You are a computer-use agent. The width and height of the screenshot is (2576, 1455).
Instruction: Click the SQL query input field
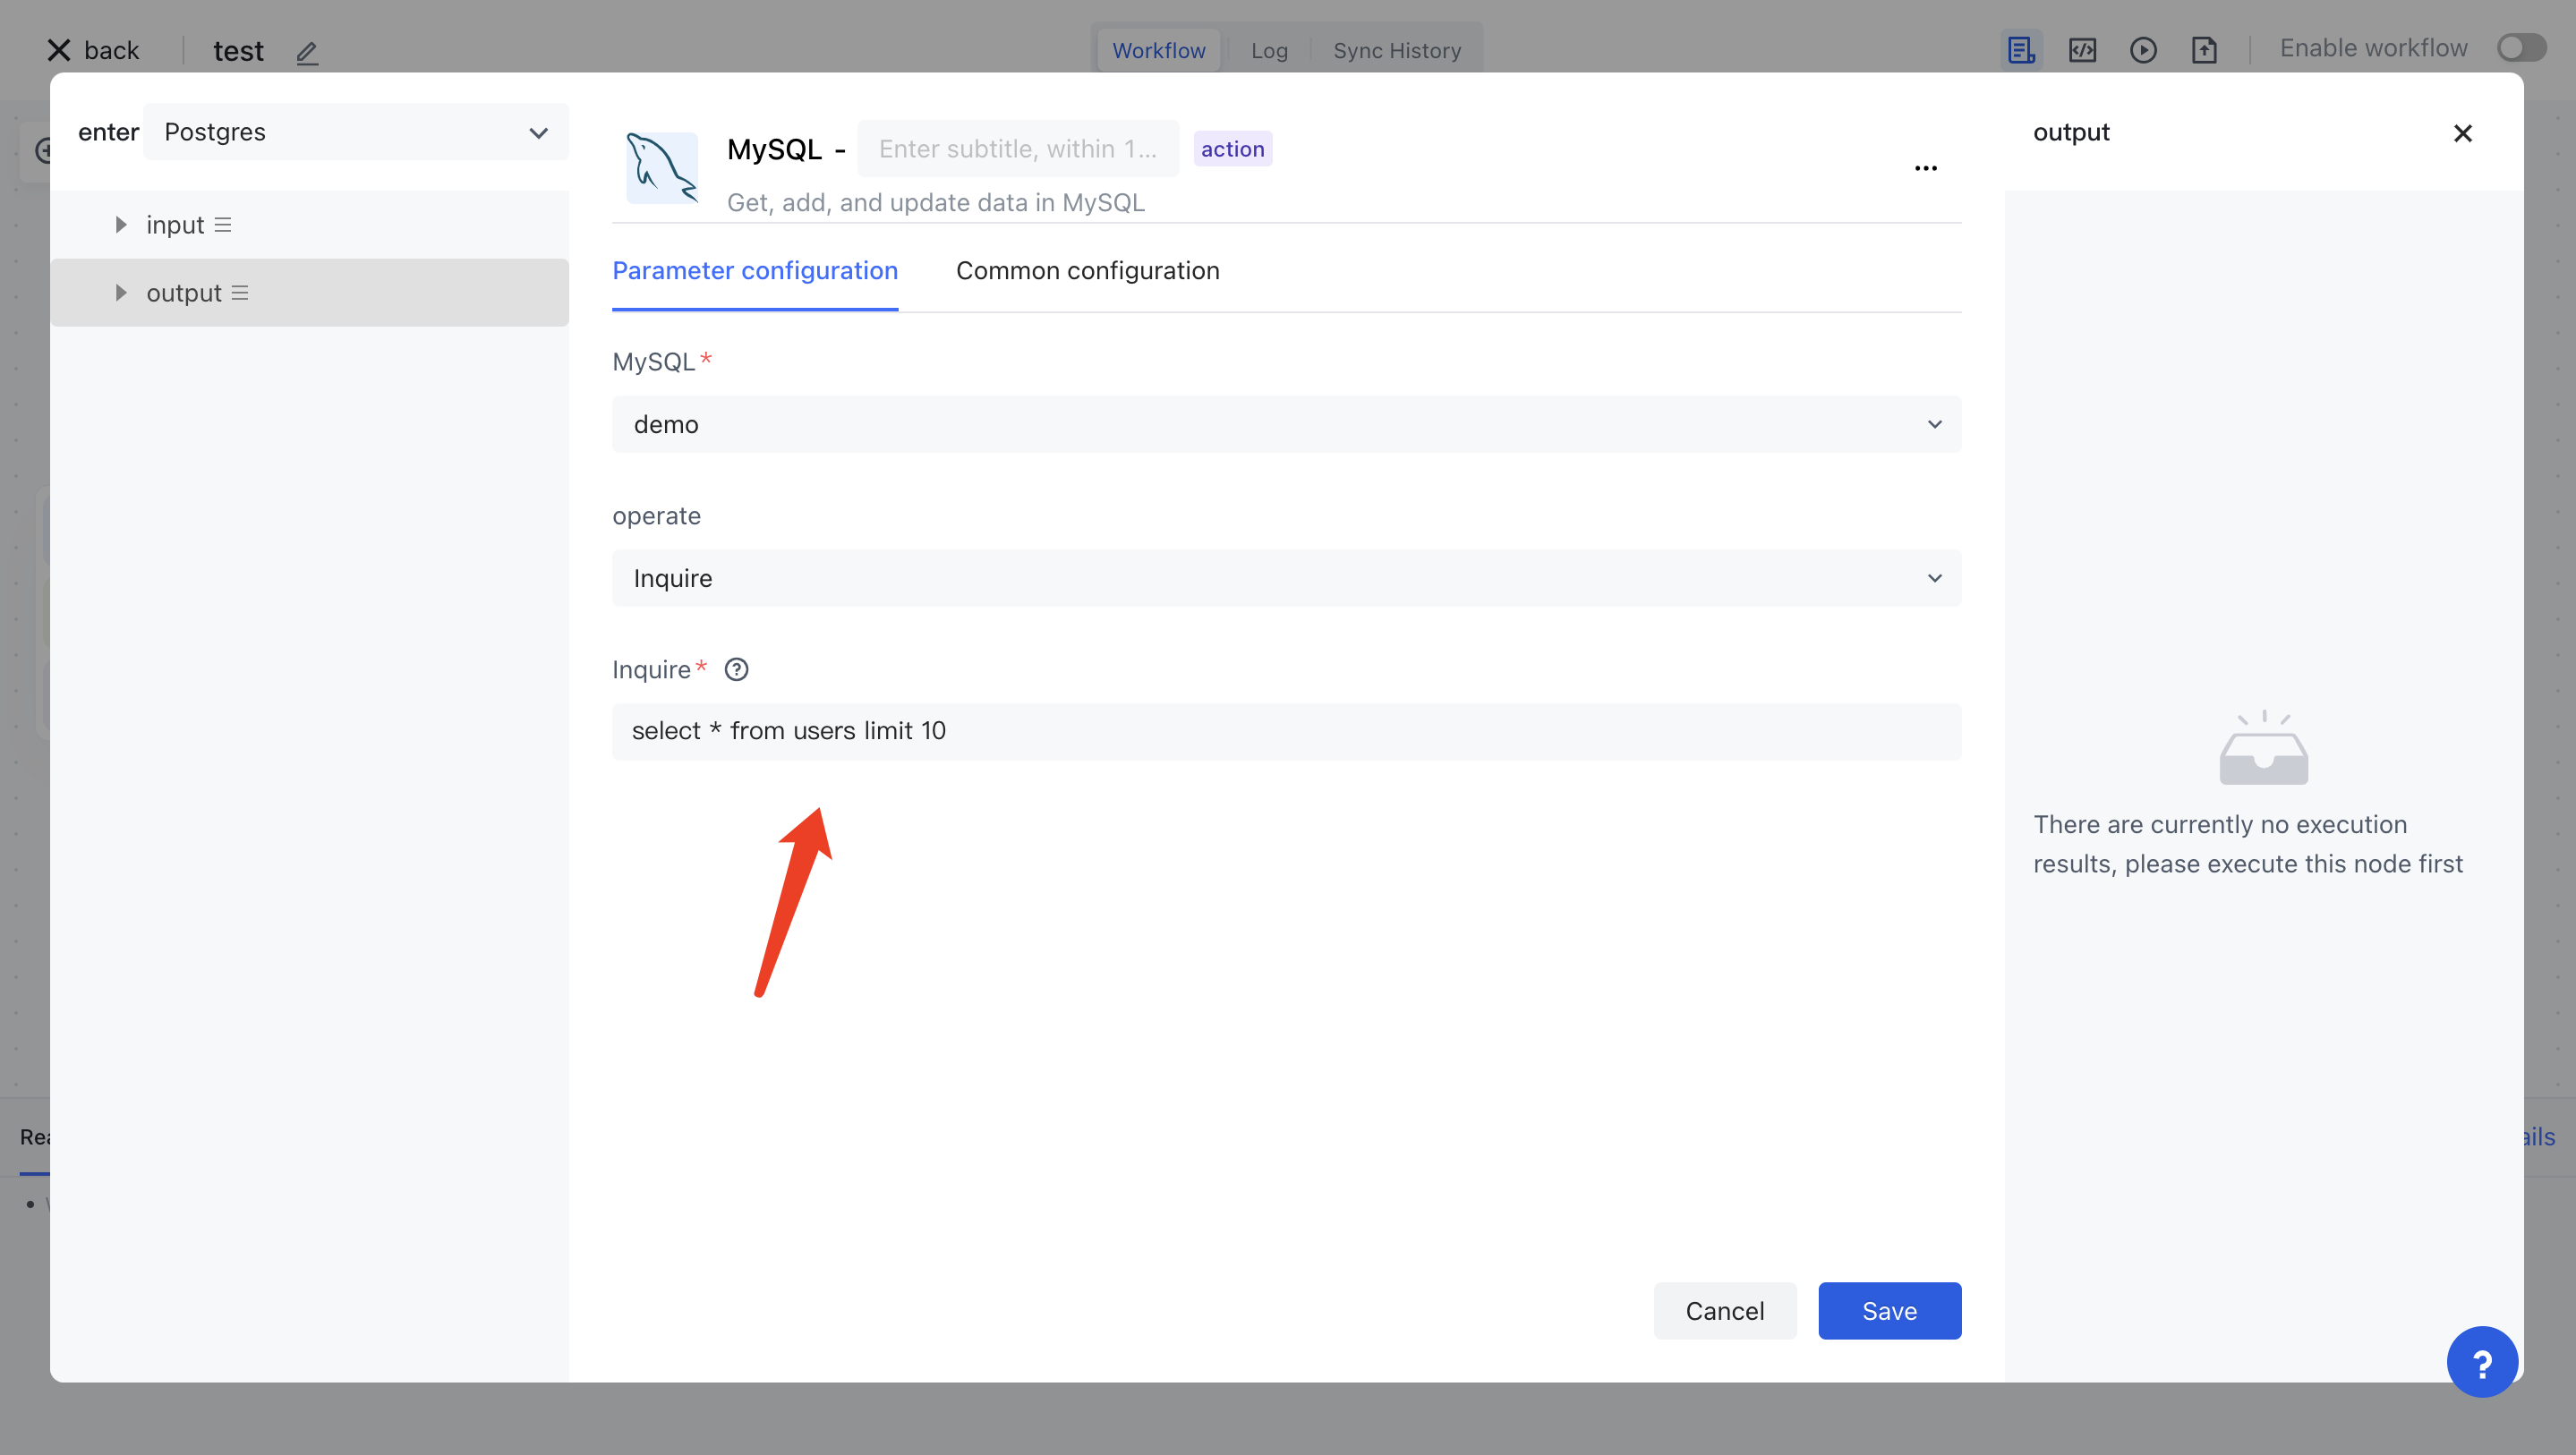tap(1286, 731)
